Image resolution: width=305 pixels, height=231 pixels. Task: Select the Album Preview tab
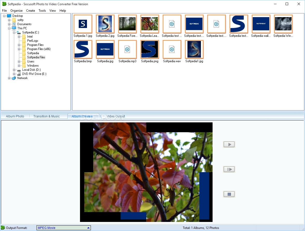(82, 116)
